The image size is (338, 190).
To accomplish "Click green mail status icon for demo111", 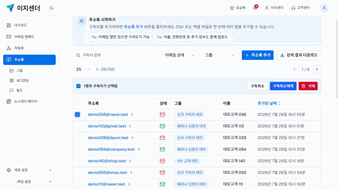I will click(162, 184).
